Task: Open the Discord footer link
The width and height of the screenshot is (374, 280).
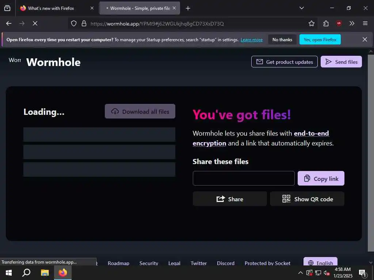Action: pyautogui.click(x=226, y=263)
